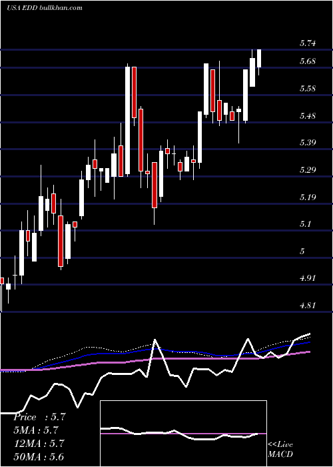Click the '5MA : 5.7' readout
The width and height of the screenshot is (333, 467).
pyautogui.click(x=36, y=430)
